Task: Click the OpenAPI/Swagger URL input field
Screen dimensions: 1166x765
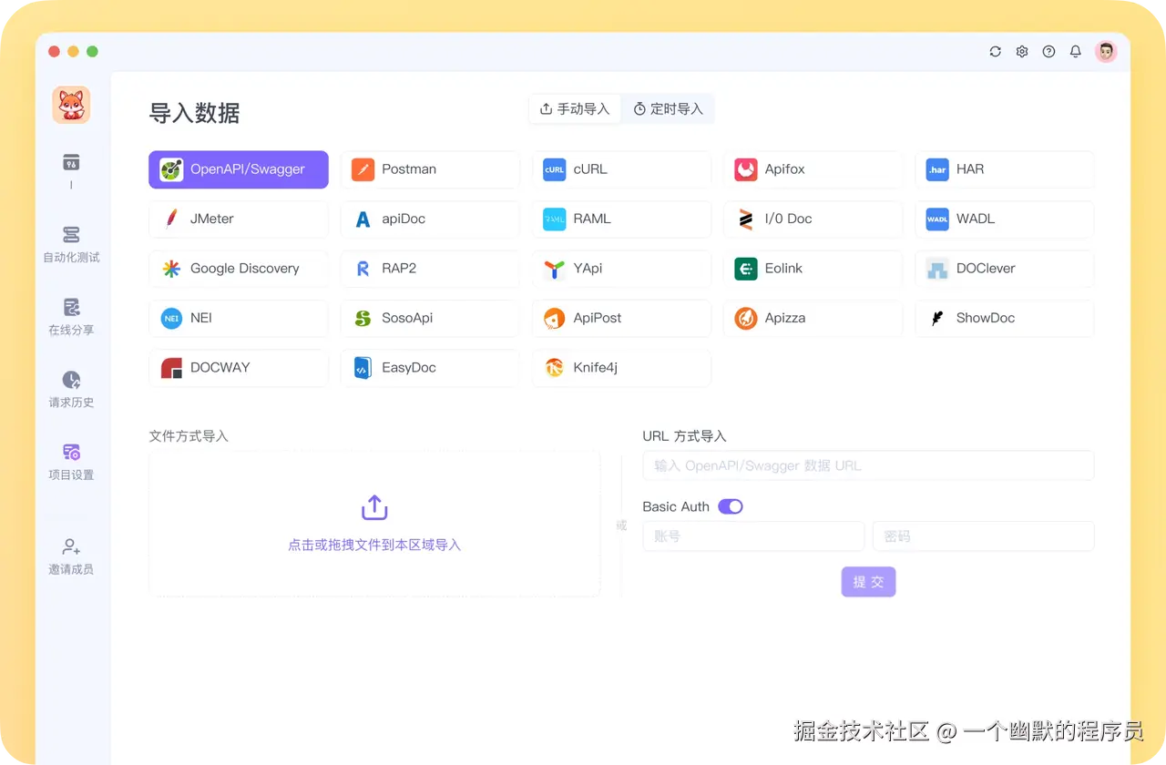Action: point(868,465)
